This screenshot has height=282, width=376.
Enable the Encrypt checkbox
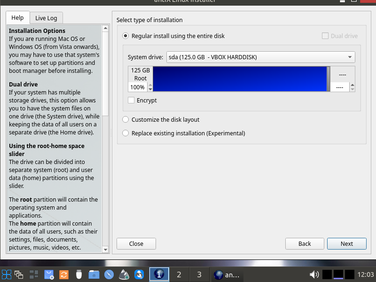[131, 100]
